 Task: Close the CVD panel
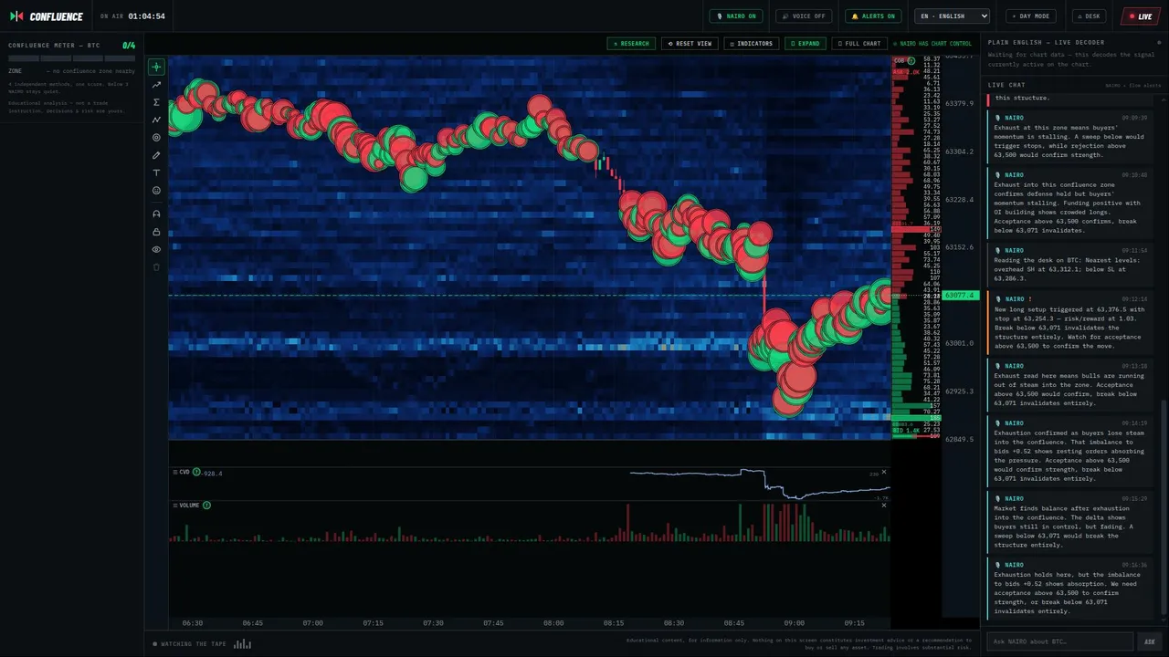point(884,472)
